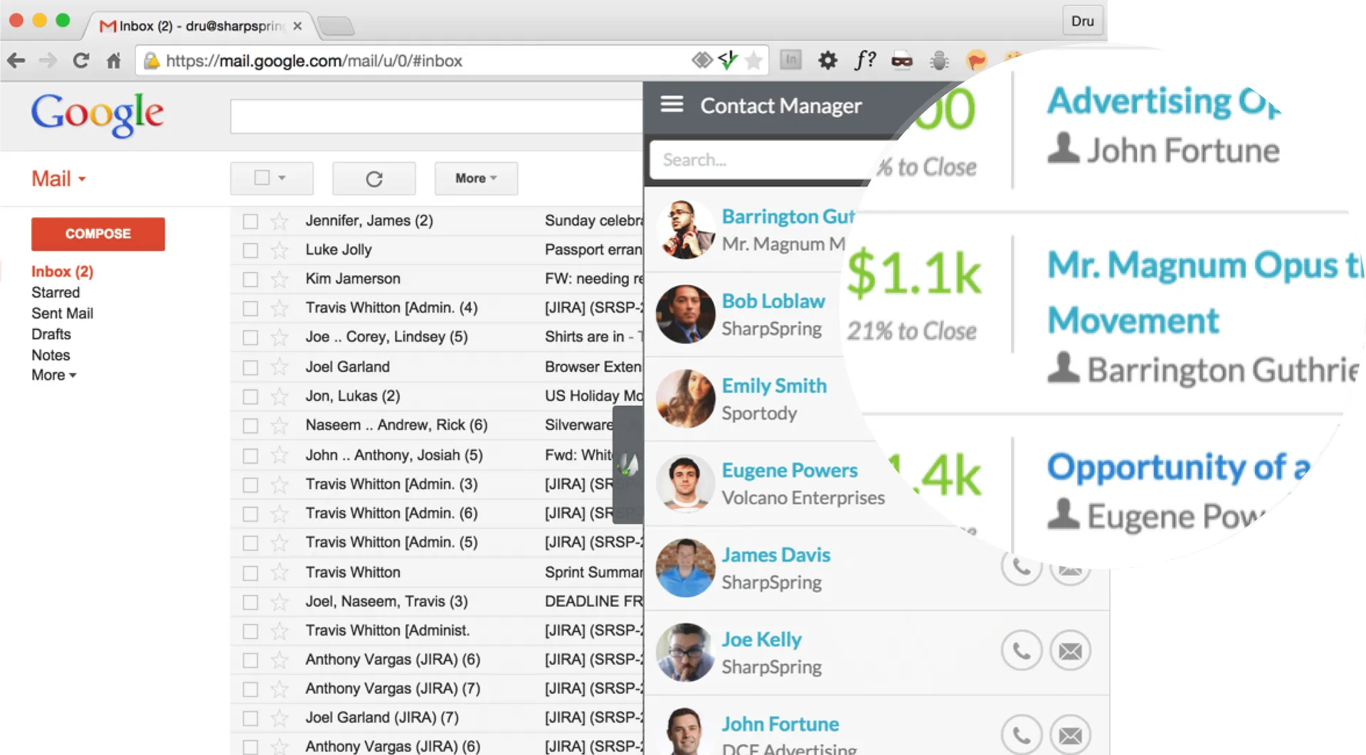Screen dimensions: 1366x755
Task: Reload the page with the browser refresh icon
Action: coord(81,61)
